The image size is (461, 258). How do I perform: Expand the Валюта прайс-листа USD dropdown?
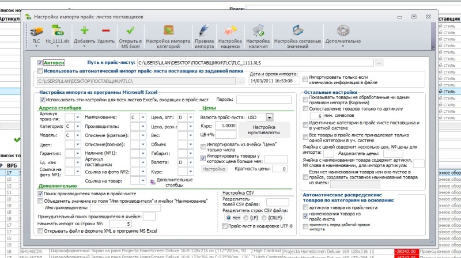(269, 117)
